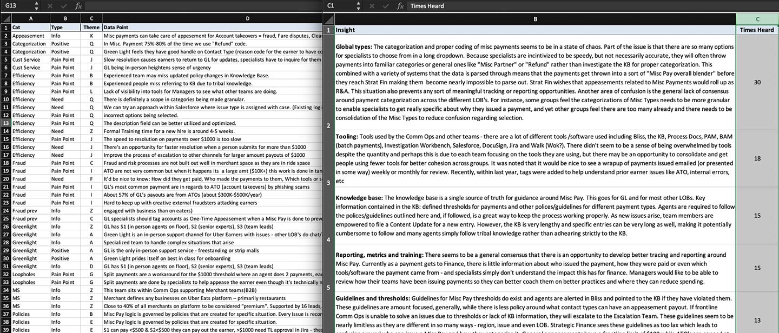The image size is (779, 333).
Task: Select 'GL being in-person heightens sense of urgency'
Action: [213, 68]
